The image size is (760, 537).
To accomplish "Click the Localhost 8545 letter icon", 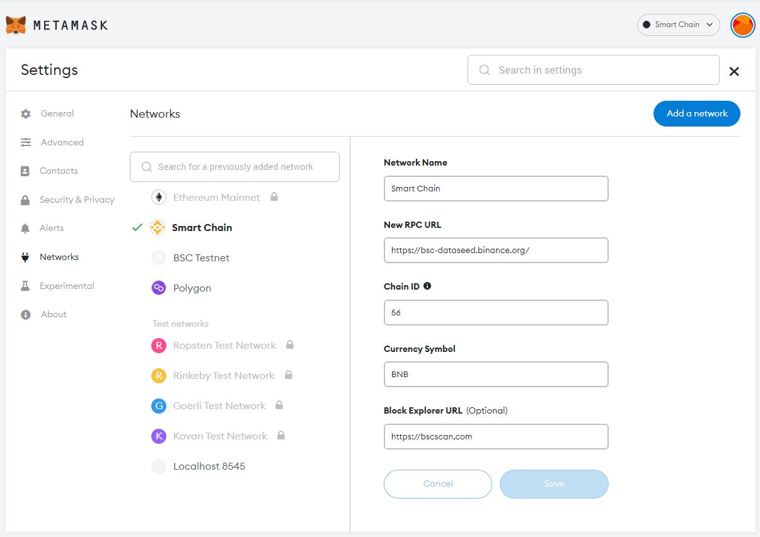I will point(159,466).
